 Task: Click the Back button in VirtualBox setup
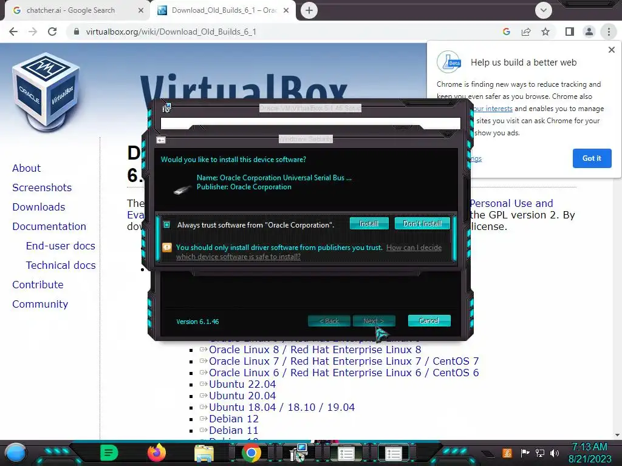pos(329,321)
